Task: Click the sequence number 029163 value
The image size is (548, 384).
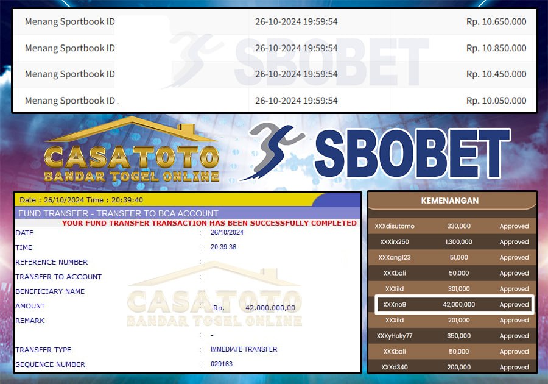Action: tap(221, 364)
